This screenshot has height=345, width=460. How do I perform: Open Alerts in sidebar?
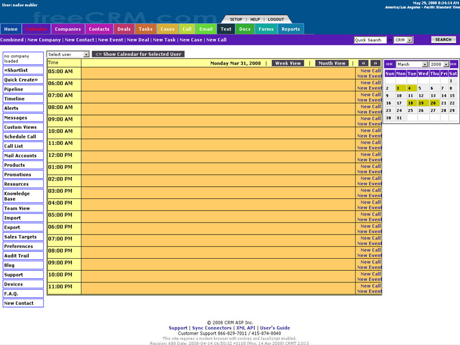click(x=23, y=108)
